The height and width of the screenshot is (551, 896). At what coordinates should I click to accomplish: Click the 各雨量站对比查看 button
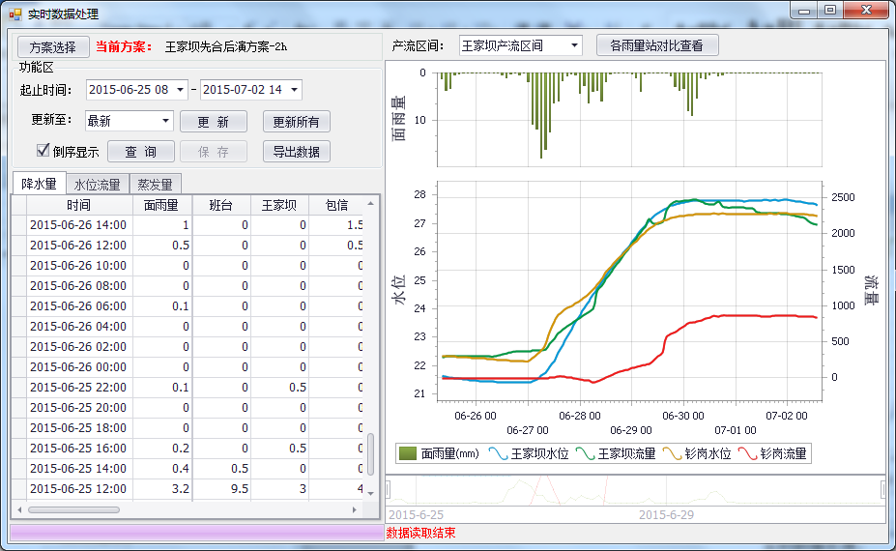click(x=657, y=45)
